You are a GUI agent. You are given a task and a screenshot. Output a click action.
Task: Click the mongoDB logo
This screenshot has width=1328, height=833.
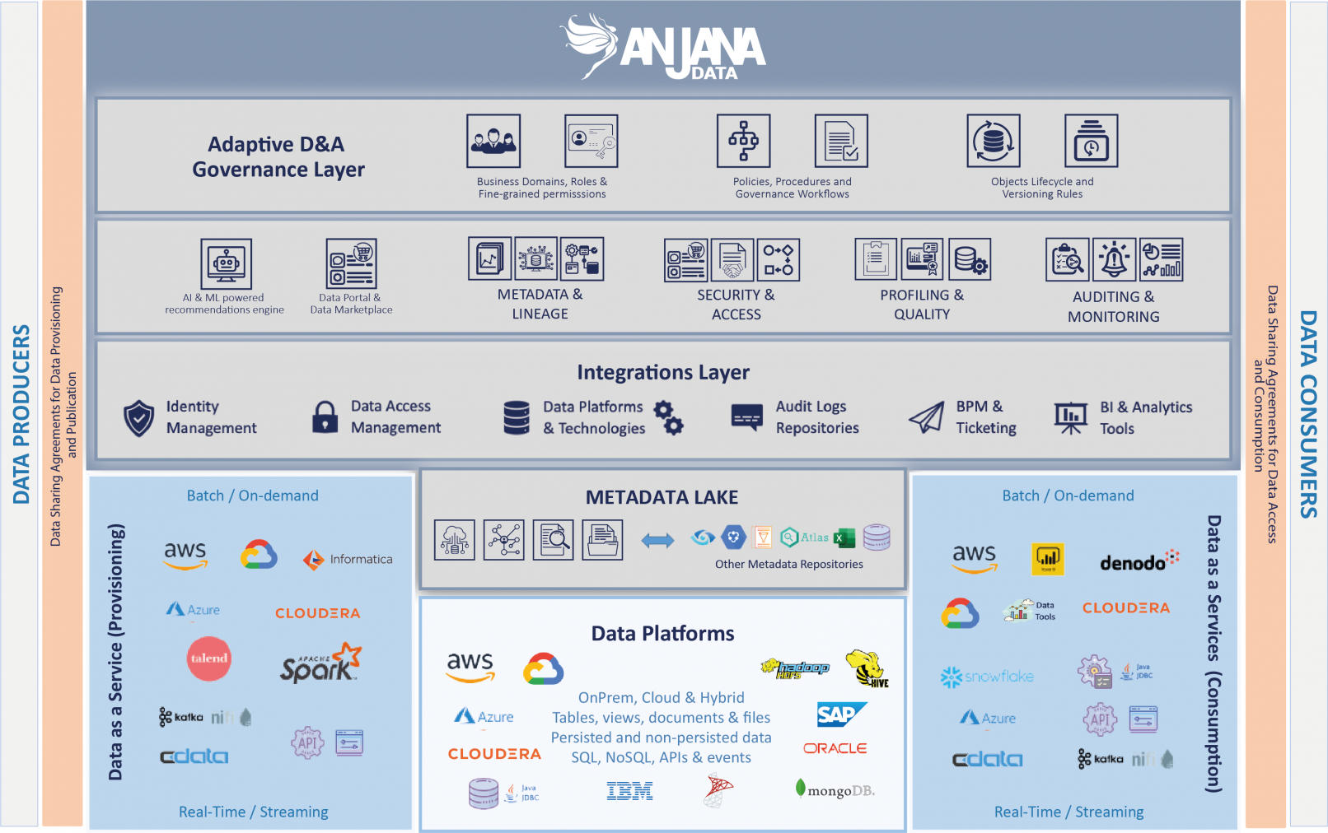coord(835,789)
